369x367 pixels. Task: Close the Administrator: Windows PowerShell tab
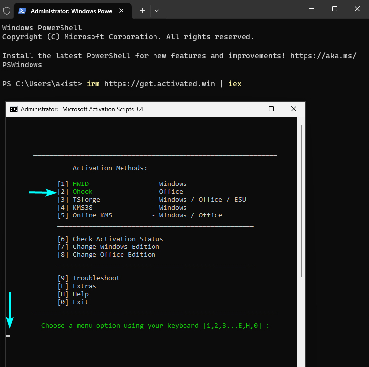(x=122, y=11)
